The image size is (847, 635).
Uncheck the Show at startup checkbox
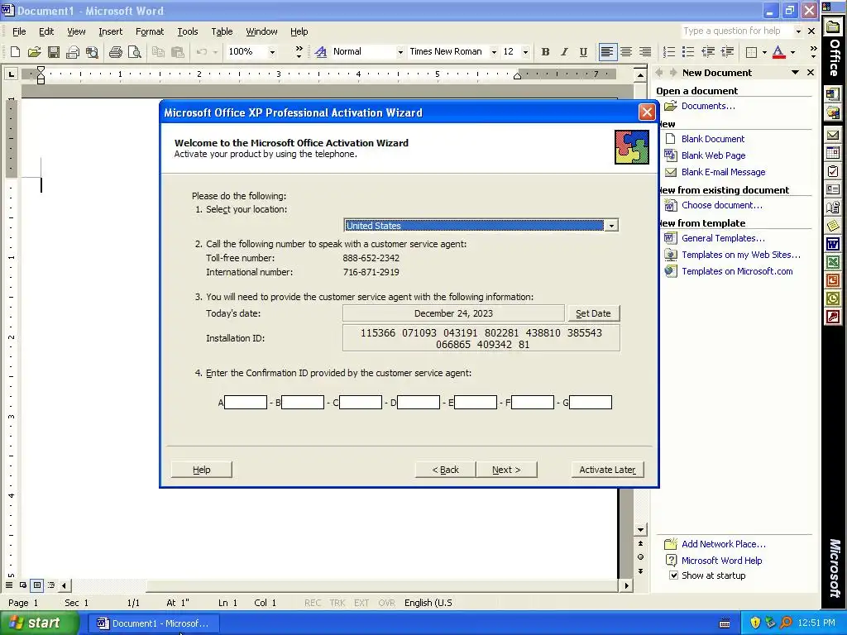tap(673, 575)
